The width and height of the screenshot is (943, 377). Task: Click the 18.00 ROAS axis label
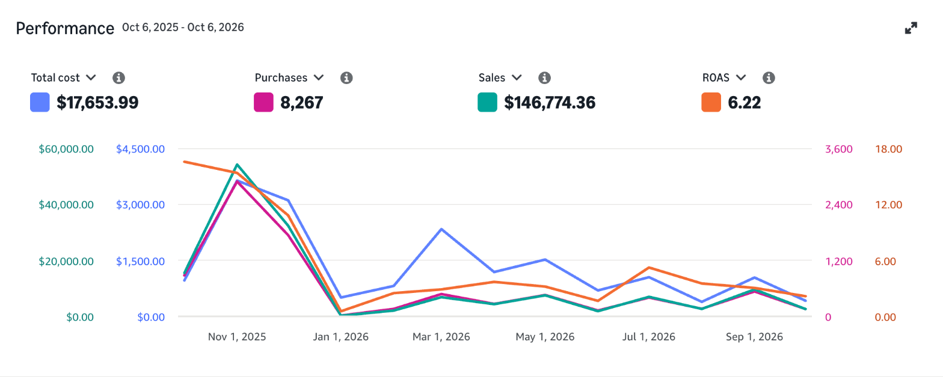(x=889, y=149)
